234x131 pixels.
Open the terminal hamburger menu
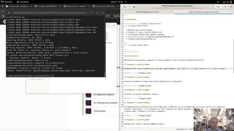pos(97,13)
